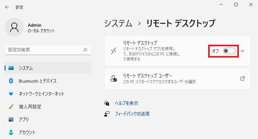Click the システム breadcrumb link
The image size is (258, 139).
coord(118,23)
